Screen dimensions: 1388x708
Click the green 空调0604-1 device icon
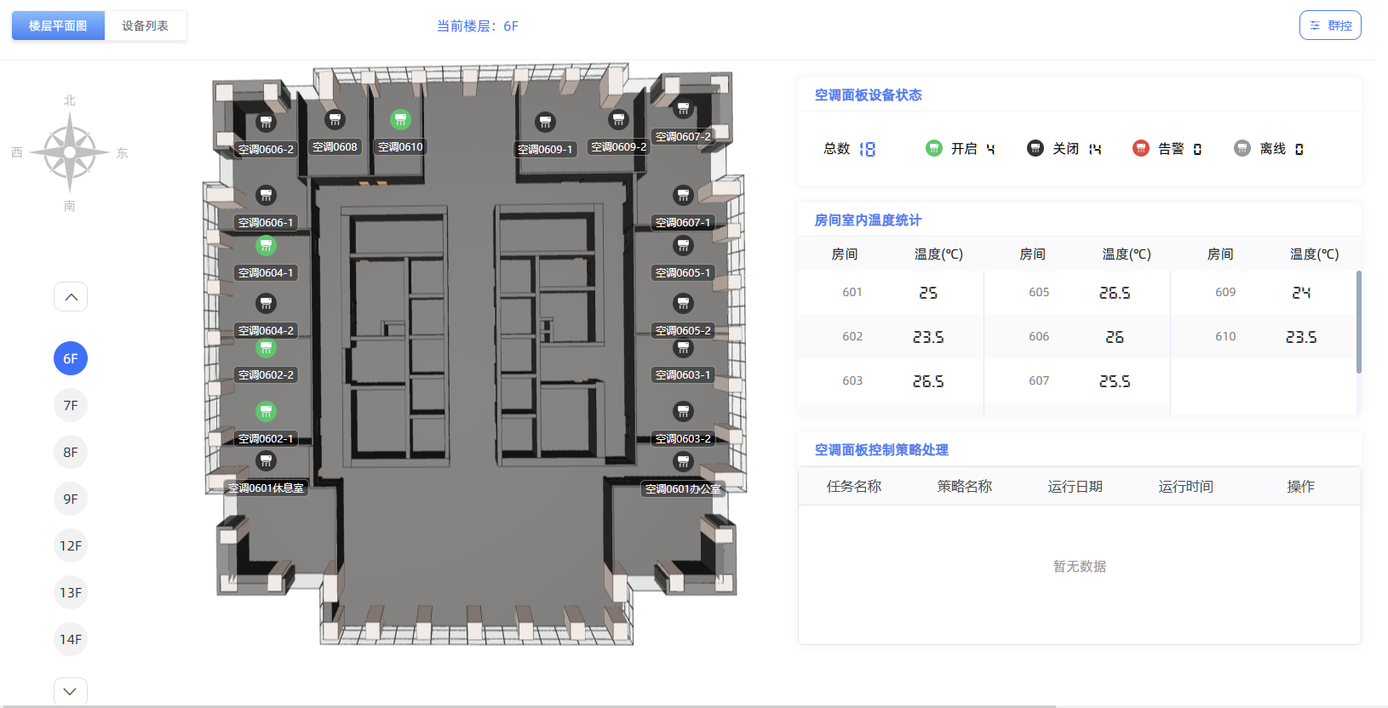[x=267, y=246]
